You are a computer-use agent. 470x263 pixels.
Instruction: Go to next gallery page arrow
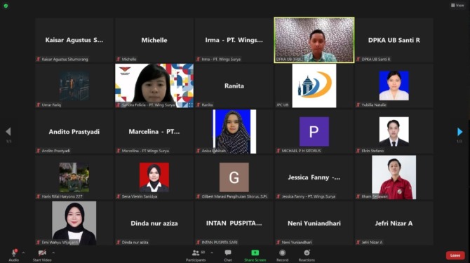coord(459,132)
